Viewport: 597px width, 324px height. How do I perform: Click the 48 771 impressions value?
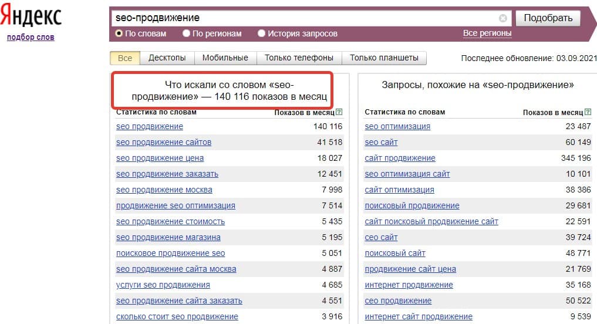(x=578, y=253)
